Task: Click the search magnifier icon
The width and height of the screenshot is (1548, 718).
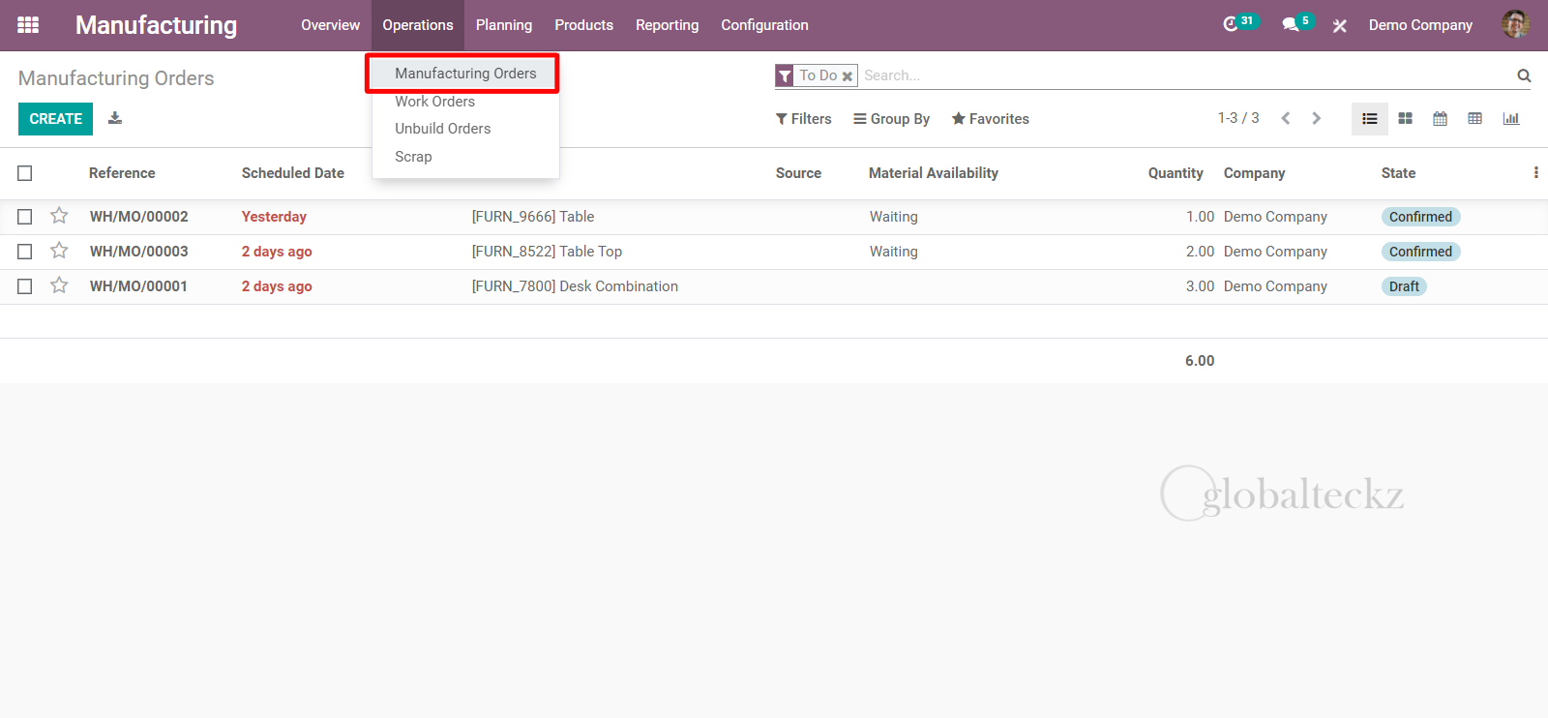Action: [x=1524, y=75]
